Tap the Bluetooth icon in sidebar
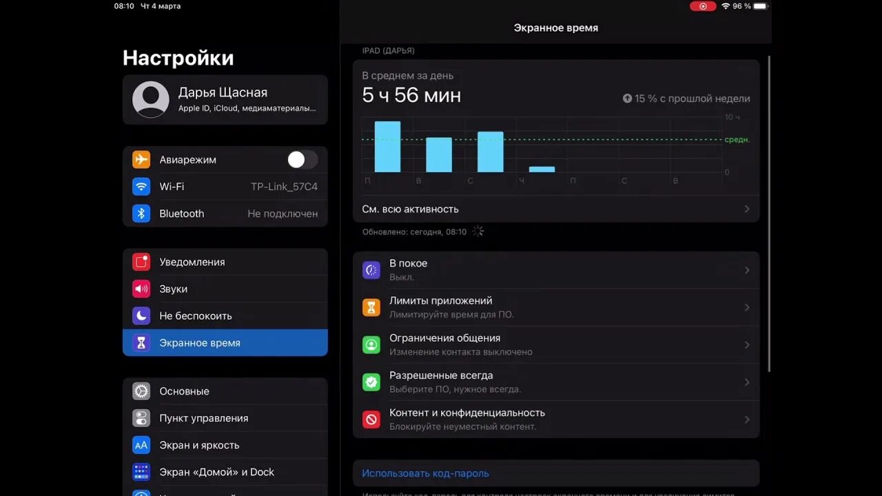The height and width of the screenshot is (496, 882). coord(141,214)
